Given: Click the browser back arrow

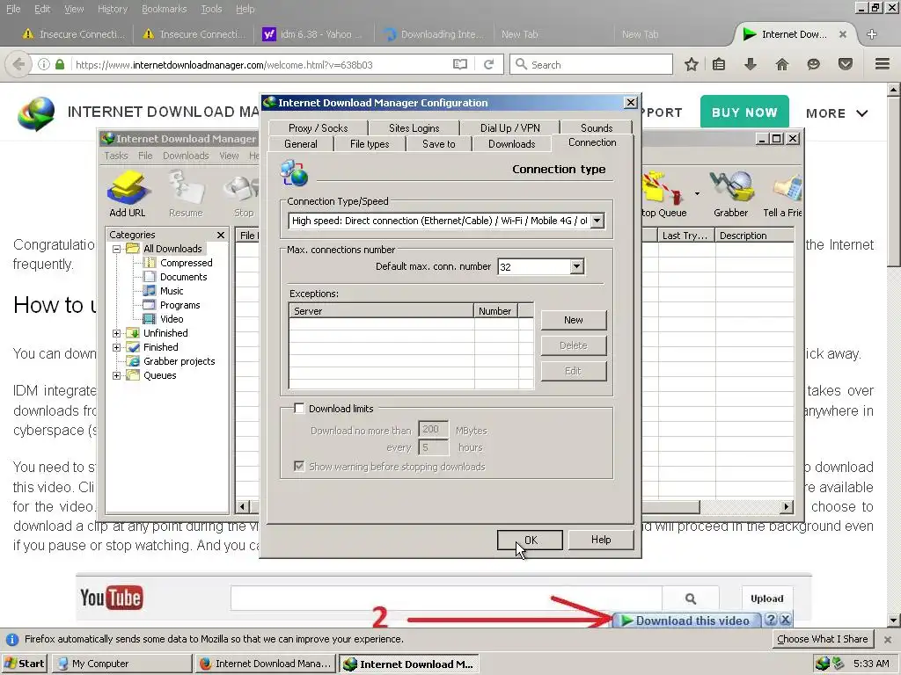Looking at the screenshot, I should [18, 64].
